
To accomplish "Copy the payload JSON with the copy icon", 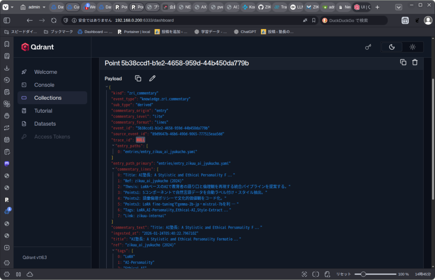I will (138, 78).
